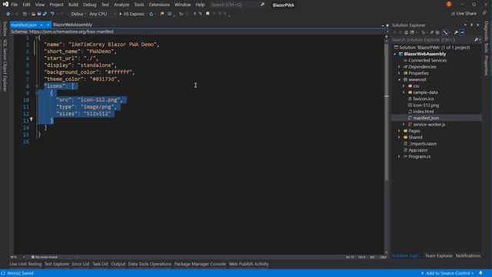Viewport: 492px width, 277px height.
Task: Click the notifications bell in status bar
Action: pos(480,273)
